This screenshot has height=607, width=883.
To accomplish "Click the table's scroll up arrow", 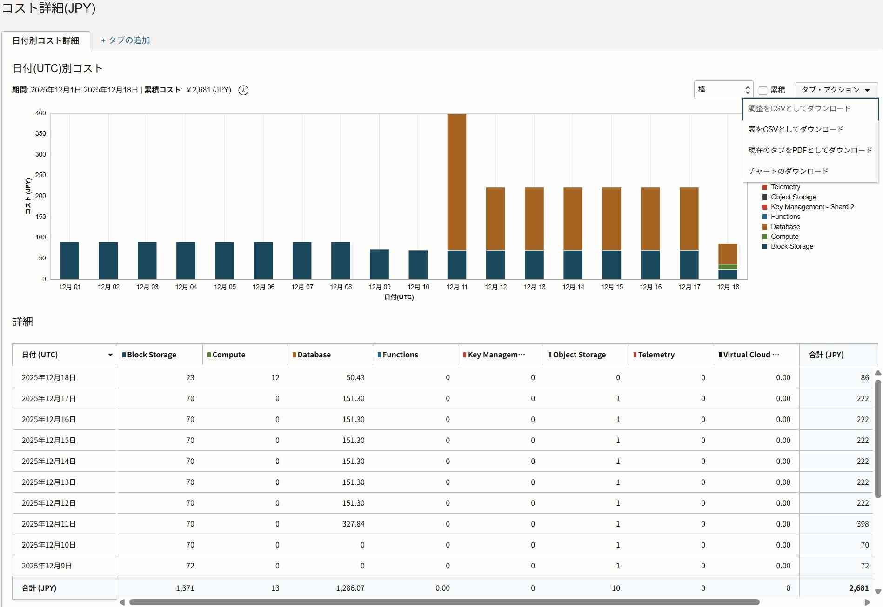I will [878, 373].
